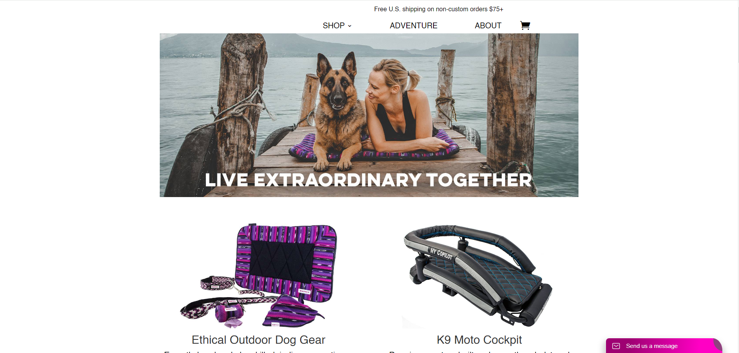Open the purple travel mat product image

[x=259, y=276]
